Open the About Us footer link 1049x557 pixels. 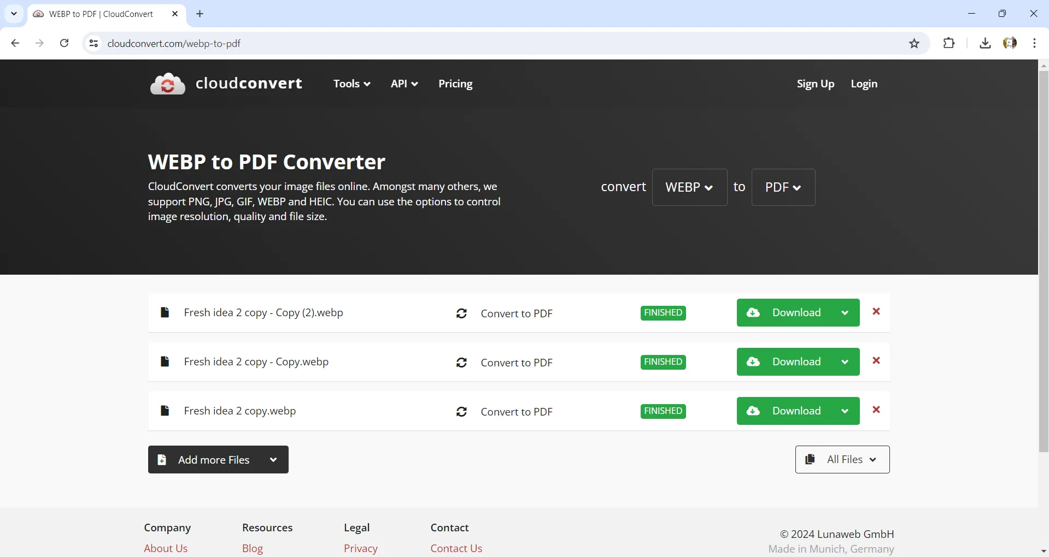coord(166,548)
